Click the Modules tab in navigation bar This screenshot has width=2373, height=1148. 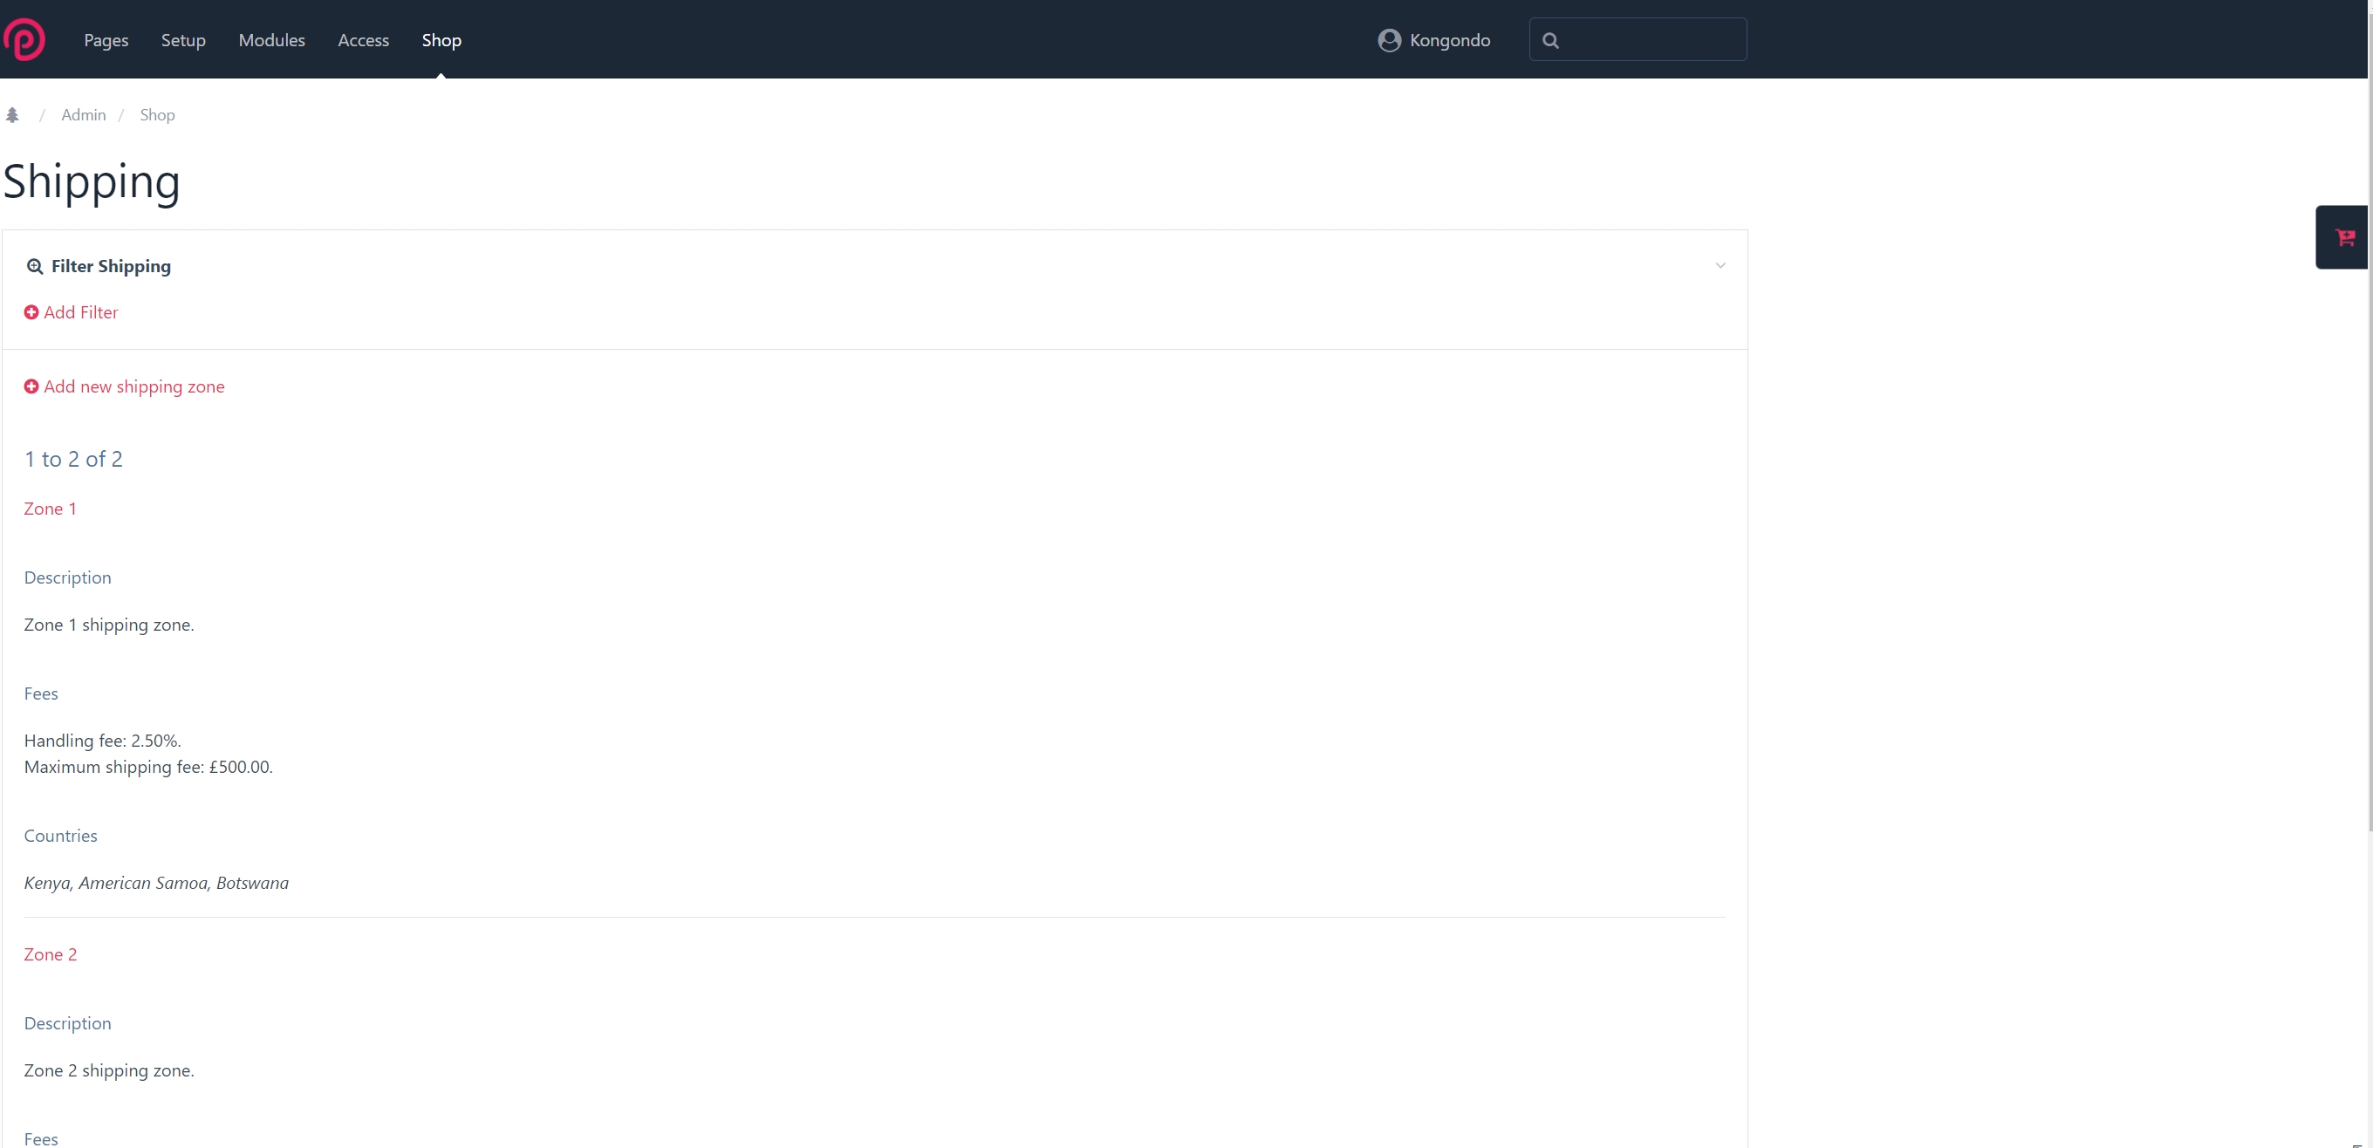271,39
